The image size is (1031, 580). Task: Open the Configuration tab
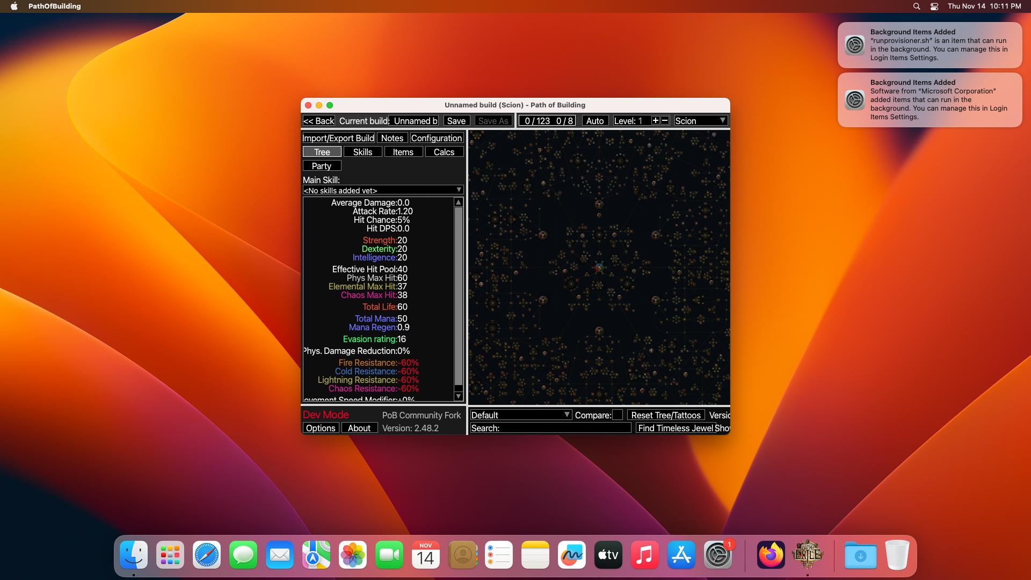click(x=437, y=138)
